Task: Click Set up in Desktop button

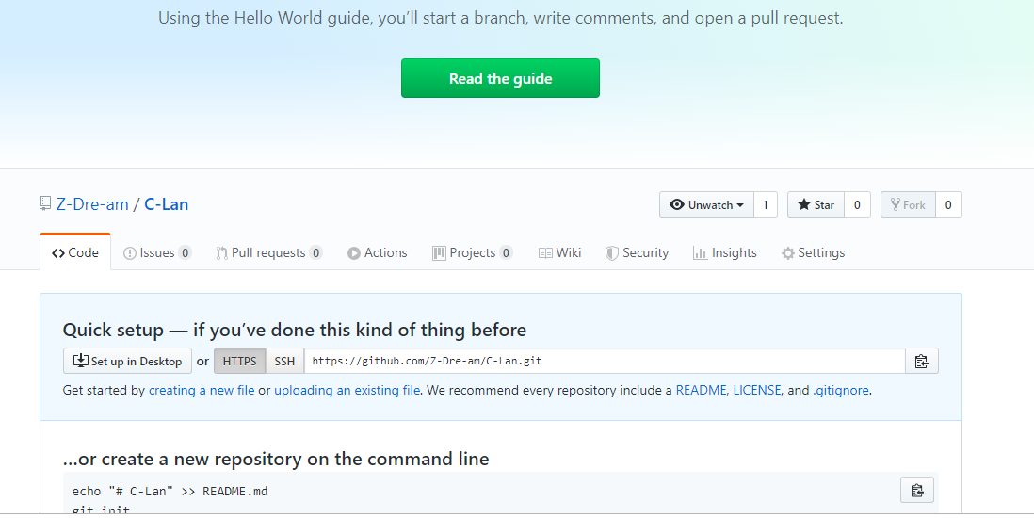Action: coord(127,361)
